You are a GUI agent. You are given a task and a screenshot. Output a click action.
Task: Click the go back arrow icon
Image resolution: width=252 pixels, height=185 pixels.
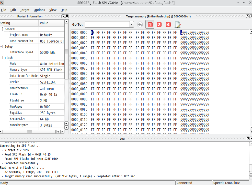(140, 25)
